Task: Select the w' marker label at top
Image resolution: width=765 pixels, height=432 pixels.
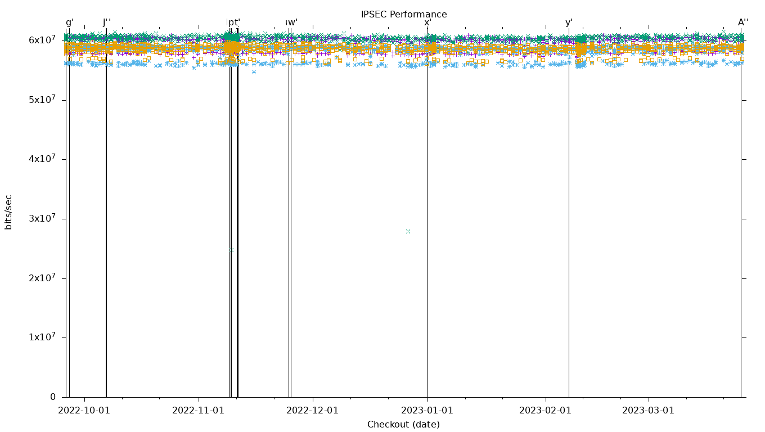Action: click(x=292, y=22)
